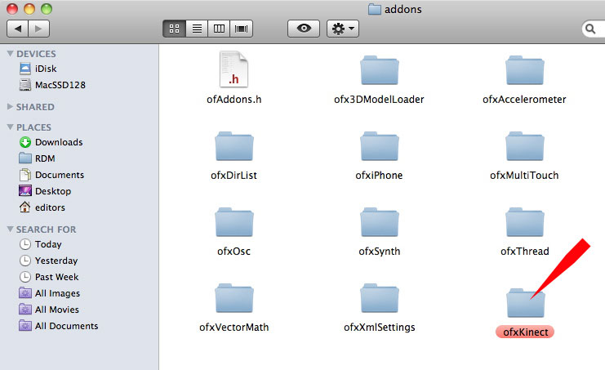Select the ofxAccelerometer folder icon
605x370 pixels.
pos(525,70)
